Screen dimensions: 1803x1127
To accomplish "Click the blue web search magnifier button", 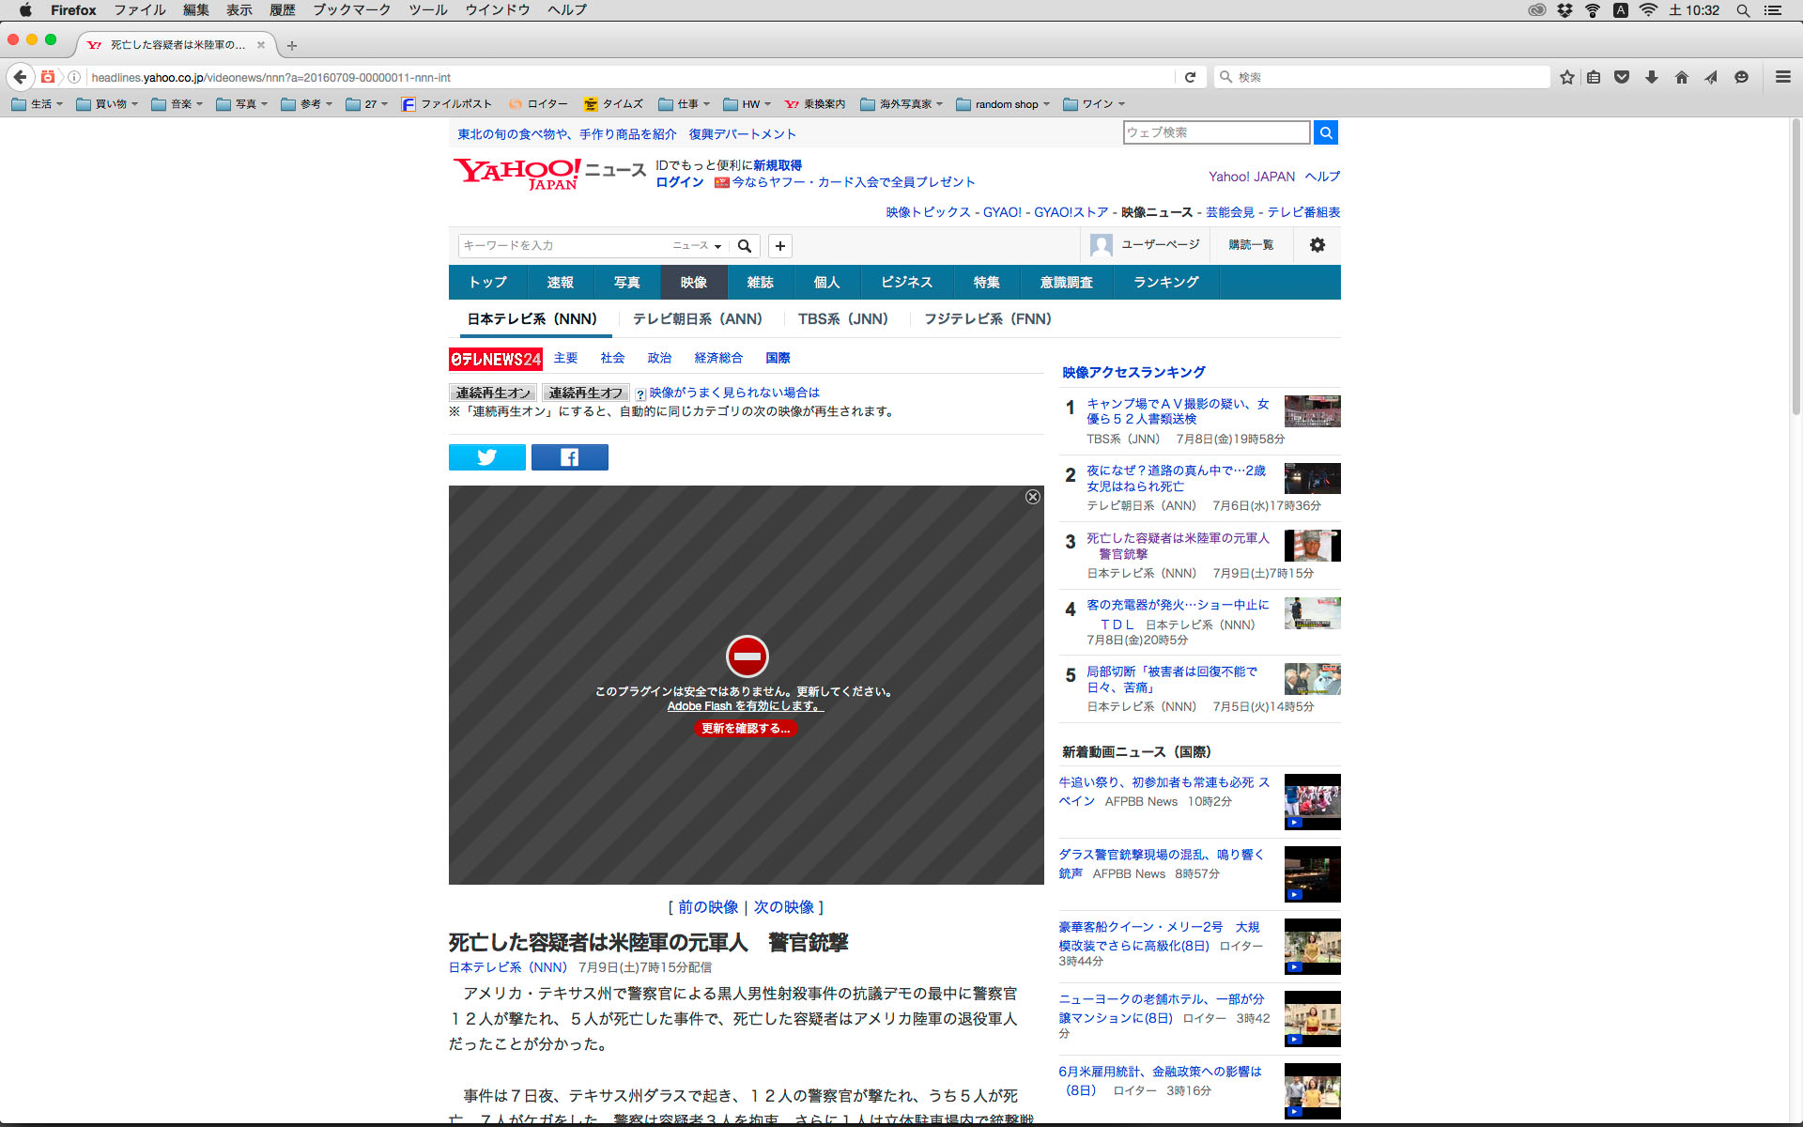I will [x=1325, y=132].
